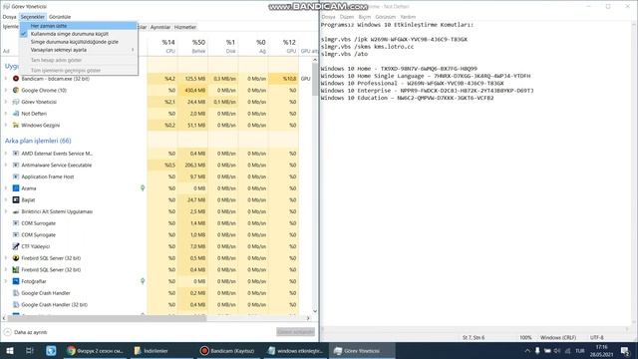
Task: Expand the Windows Gezgini process row
Action: point(6,125)
